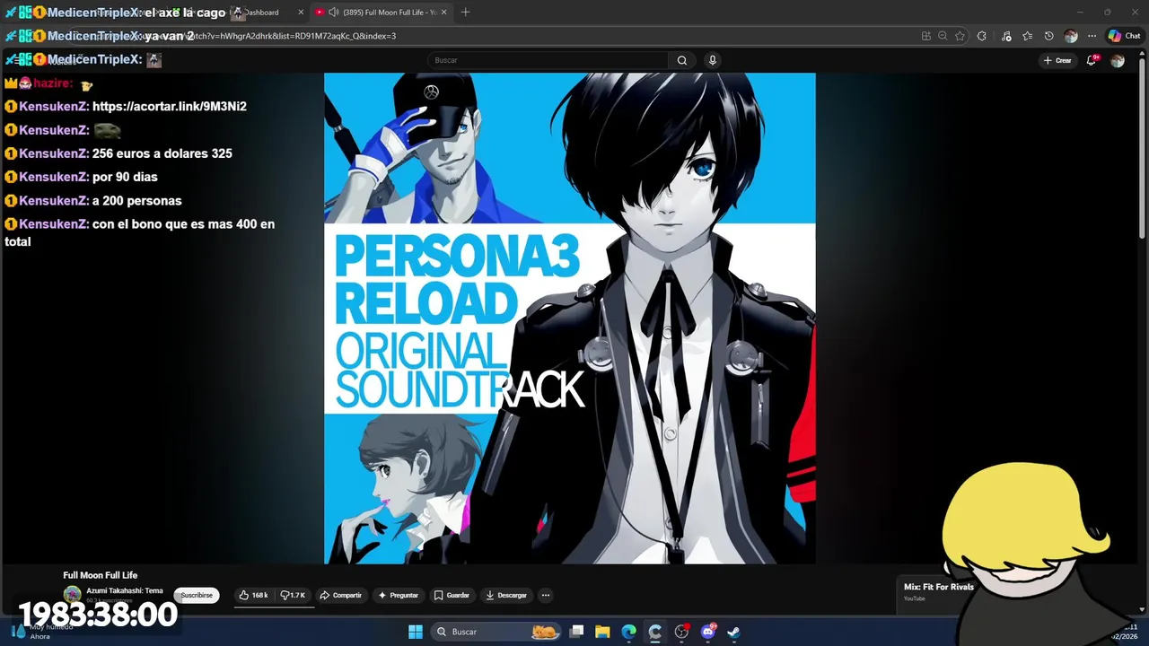Click the Preguntar button

point(398,595)
